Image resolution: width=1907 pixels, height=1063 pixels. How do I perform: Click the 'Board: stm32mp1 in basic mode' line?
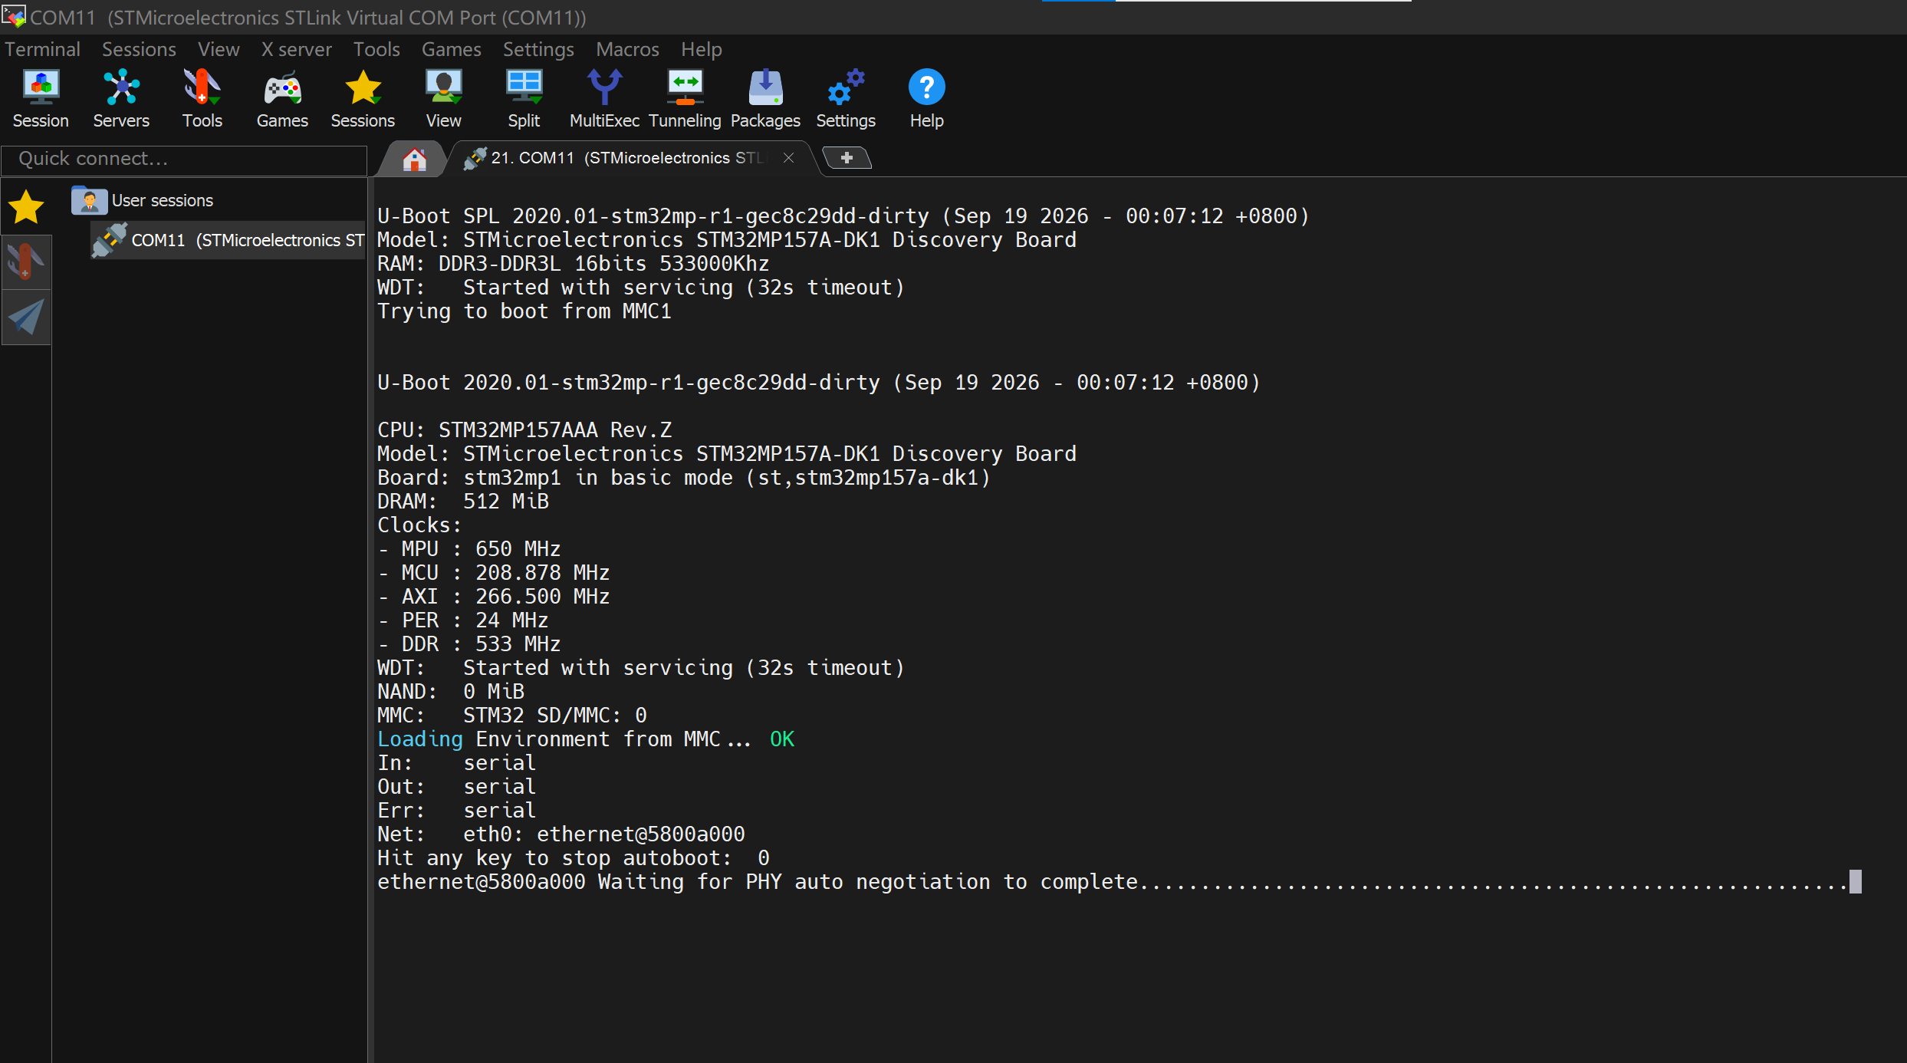684,478
